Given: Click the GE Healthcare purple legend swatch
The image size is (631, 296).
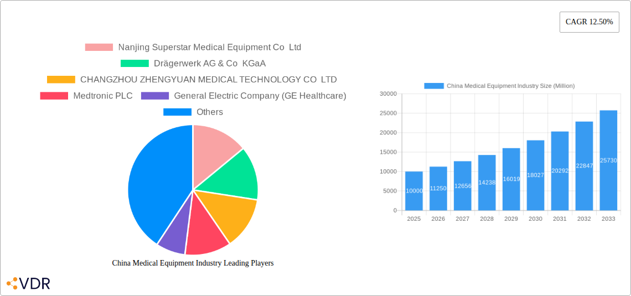Looking at the screenshot, I should 155,96.
